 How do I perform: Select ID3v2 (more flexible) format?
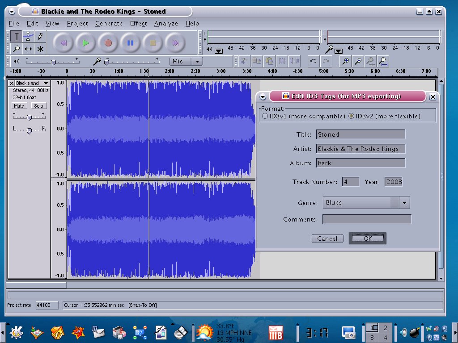pos(351,116)
